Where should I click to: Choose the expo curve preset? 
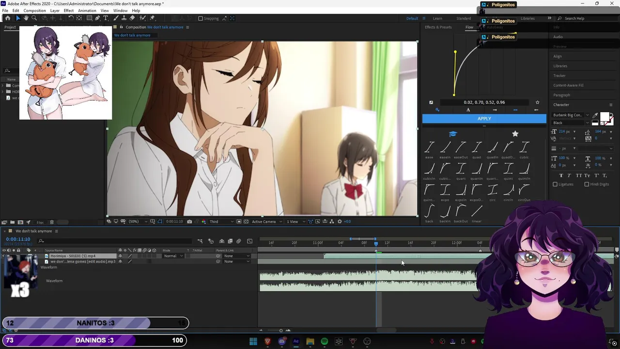point(445,192)
